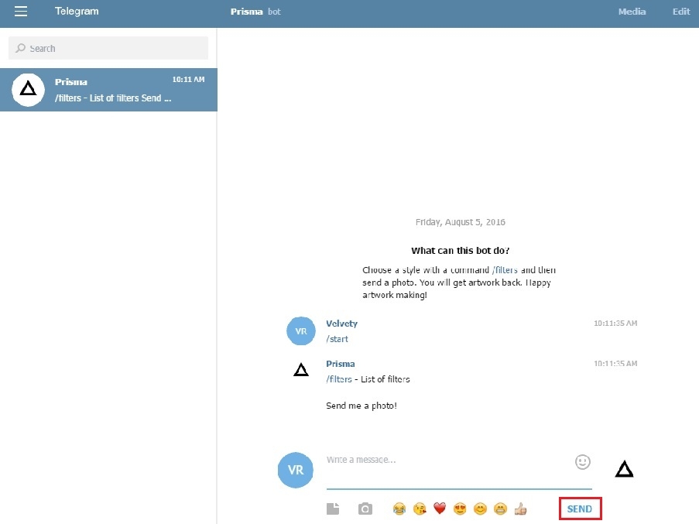Image resolution: width=699 pixels, height=524 pixels.
Task: Click the SEND button
Action: tap(580, 509)
